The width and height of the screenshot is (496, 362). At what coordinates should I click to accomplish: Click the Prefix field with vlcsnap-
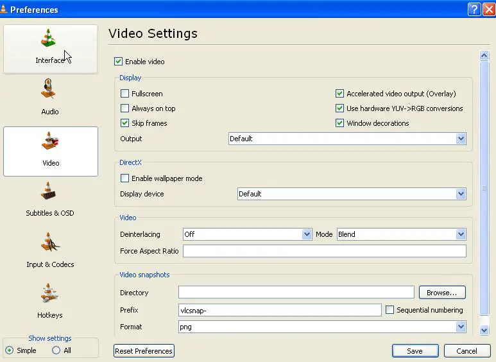click(280, 310)
